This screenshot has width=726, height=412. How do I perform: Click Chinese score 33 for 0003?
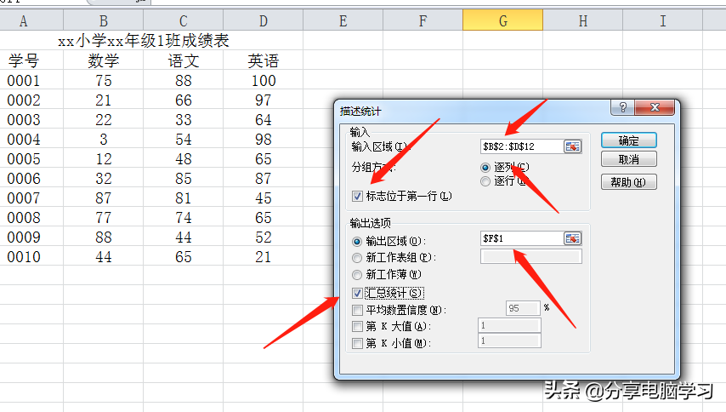[x=184, y=119]
